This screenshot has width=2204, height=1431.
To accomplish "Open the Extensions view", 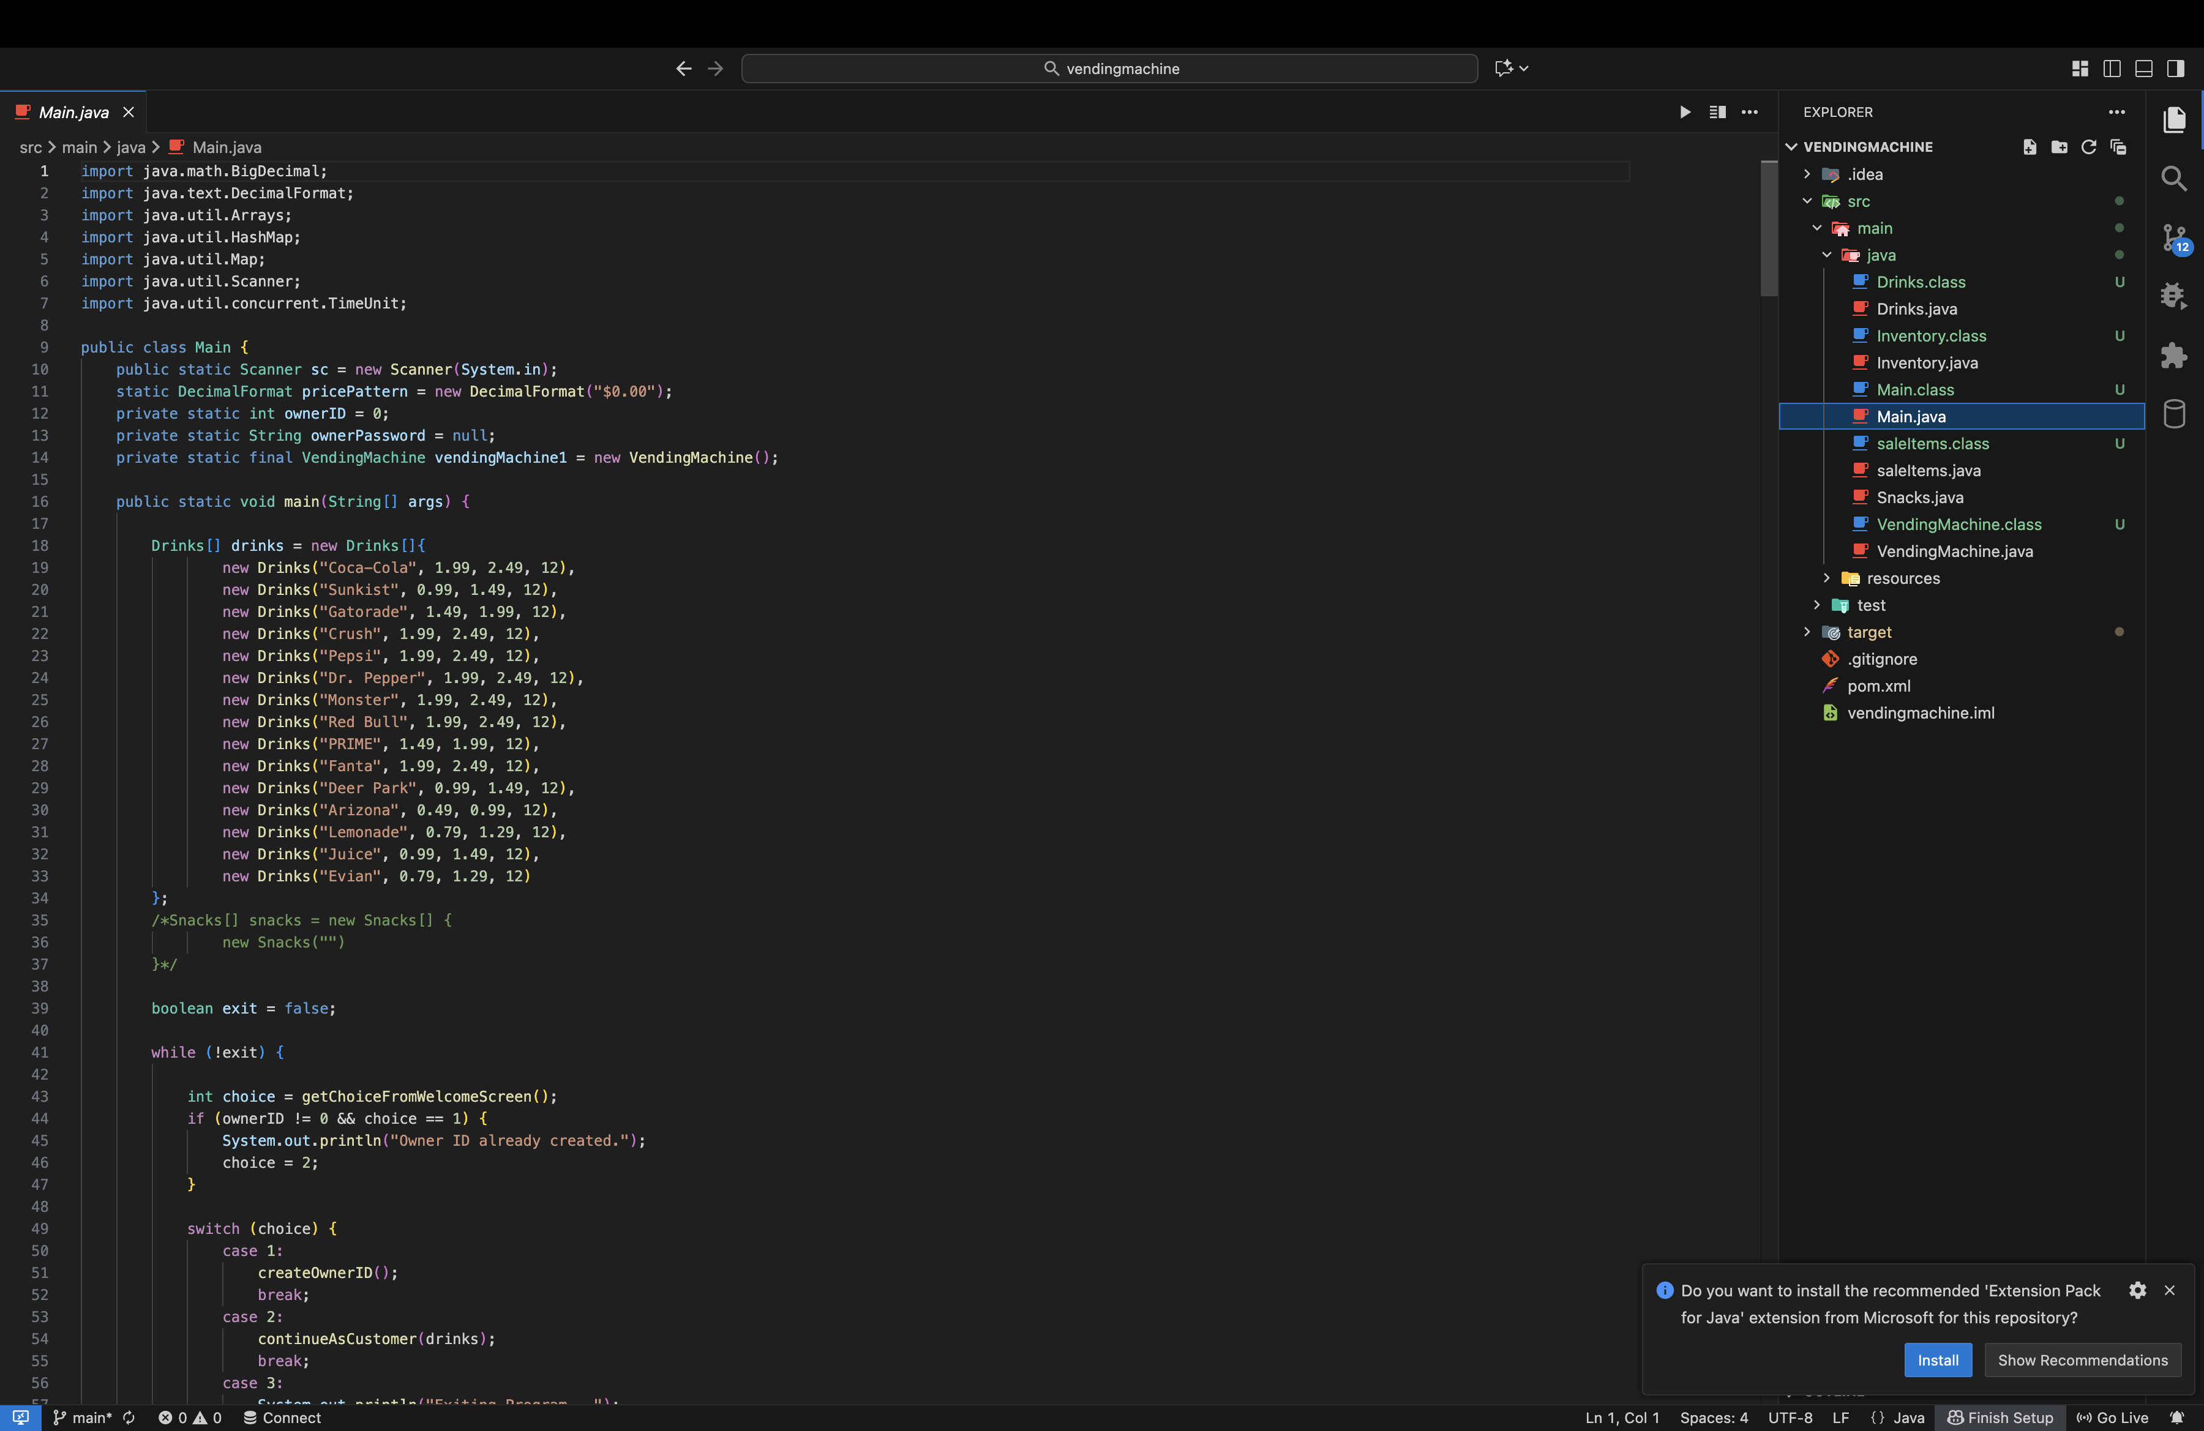I will [x=2173, y=356].
